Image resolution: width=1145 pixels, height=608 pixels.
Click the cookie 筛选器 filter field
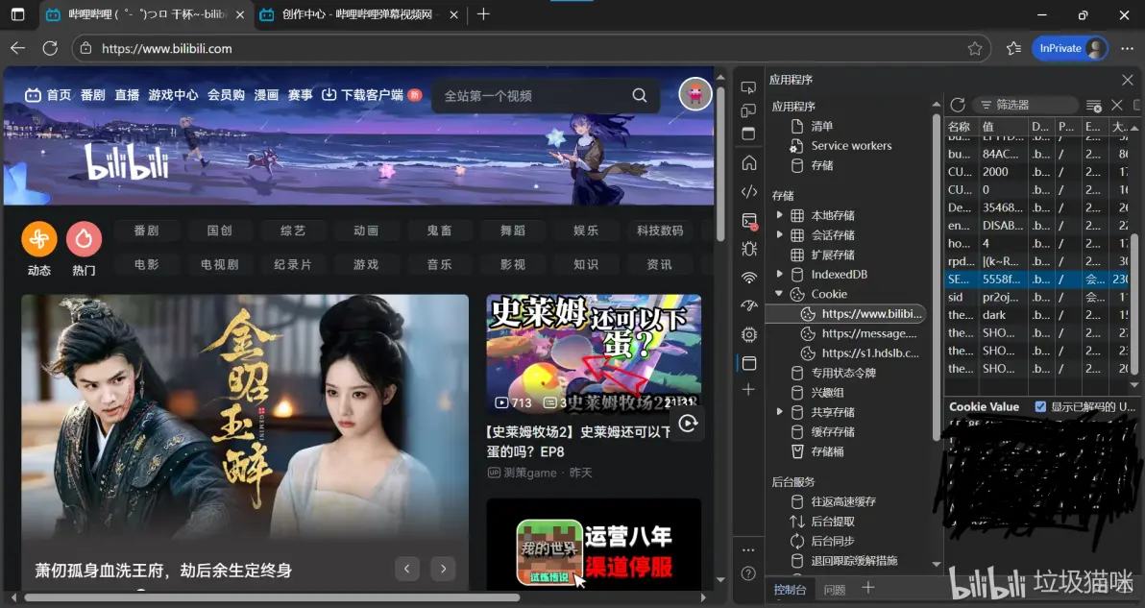[1026, 105]
